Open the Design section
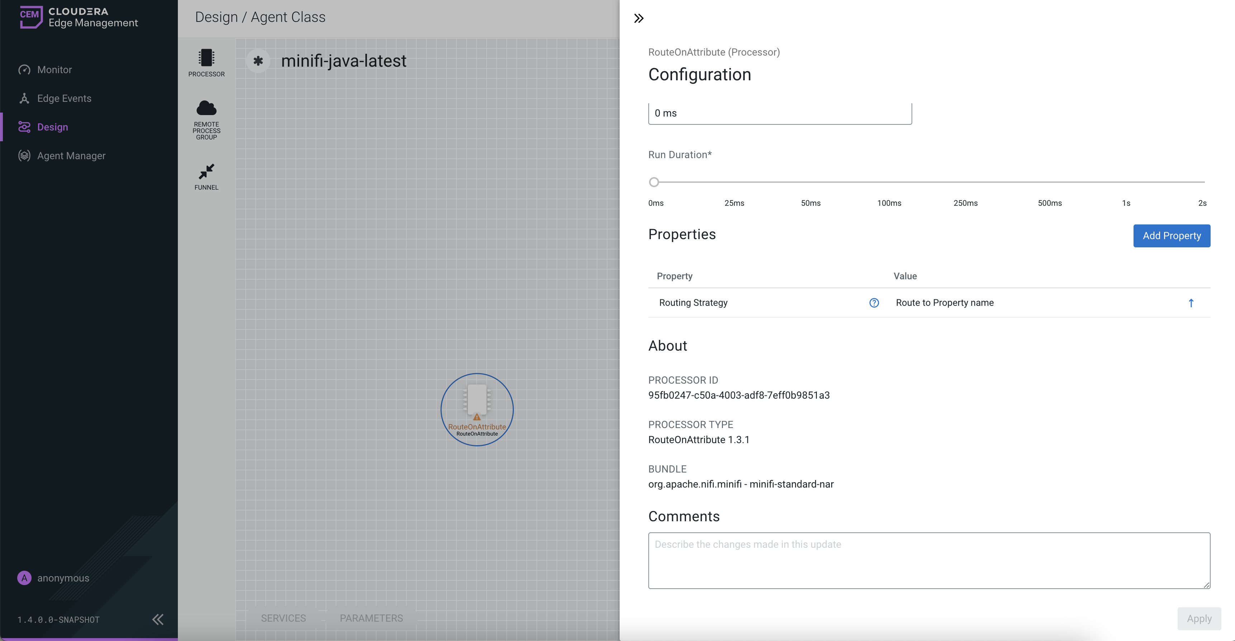 point(52,127)
